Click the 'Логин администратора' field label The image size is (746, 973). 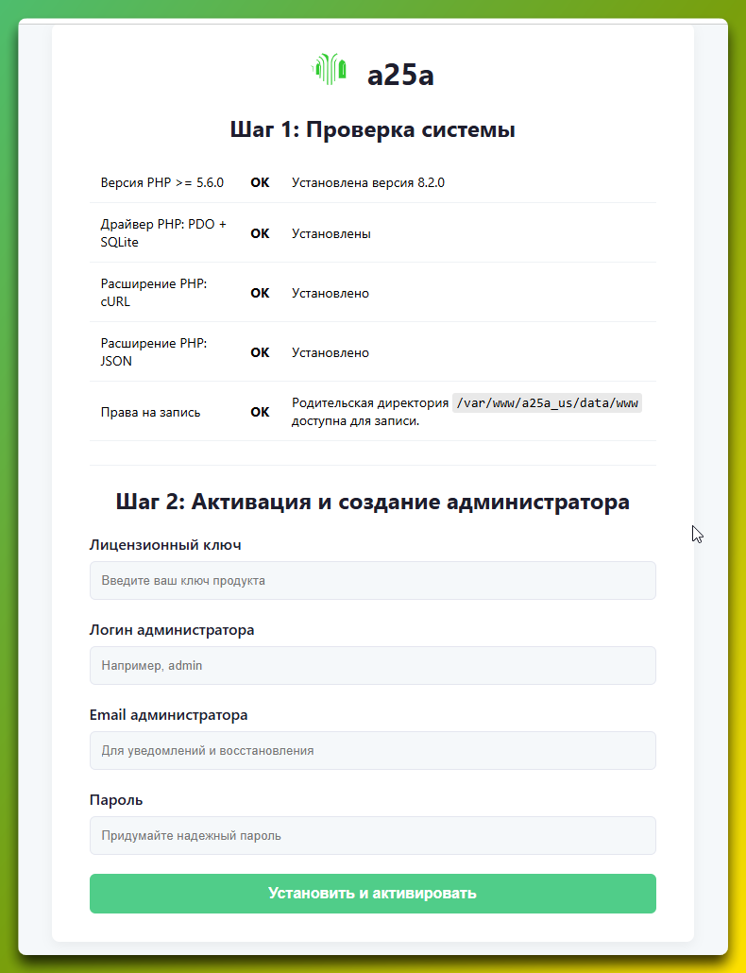pos(172,630)
